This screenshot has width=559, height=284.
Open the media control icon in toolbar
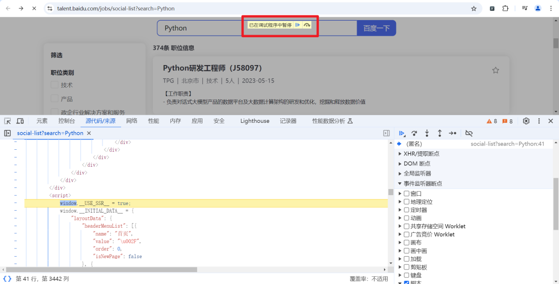click(525, 9)
